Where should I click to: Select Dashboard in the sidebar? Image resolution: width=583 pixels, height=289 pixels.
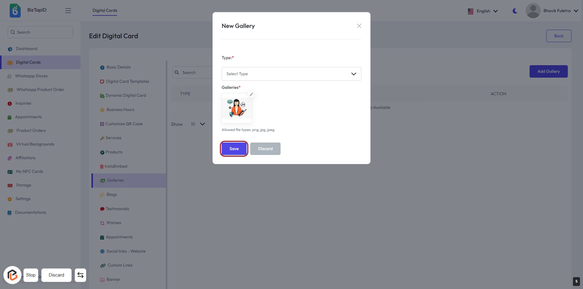click(x=27, y=49)
